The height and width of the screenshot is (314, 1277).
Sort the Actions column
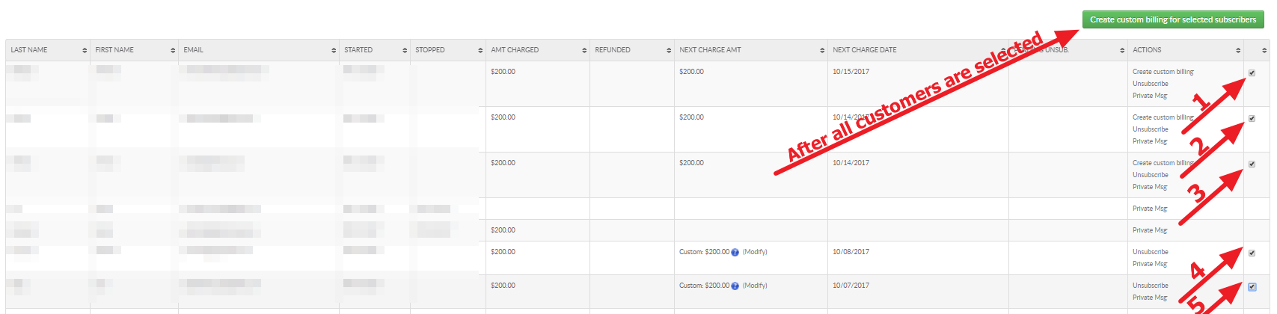1238,50
